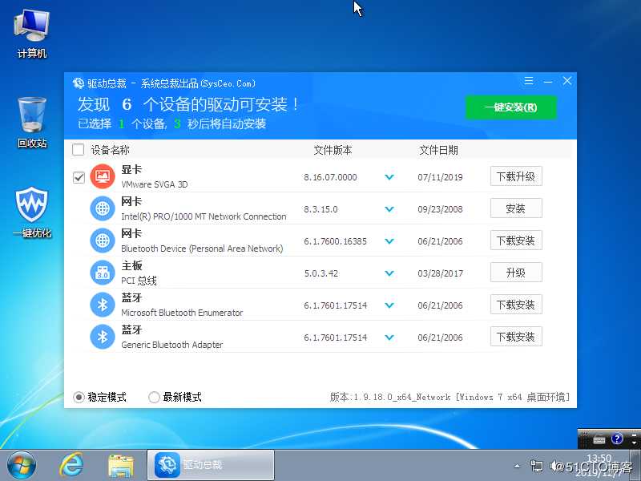Image resolution: width=641 pixels, height=481 pixels.
Task: Click 升级 for 主板 PCI 总线
Action: tap(516, 273)
